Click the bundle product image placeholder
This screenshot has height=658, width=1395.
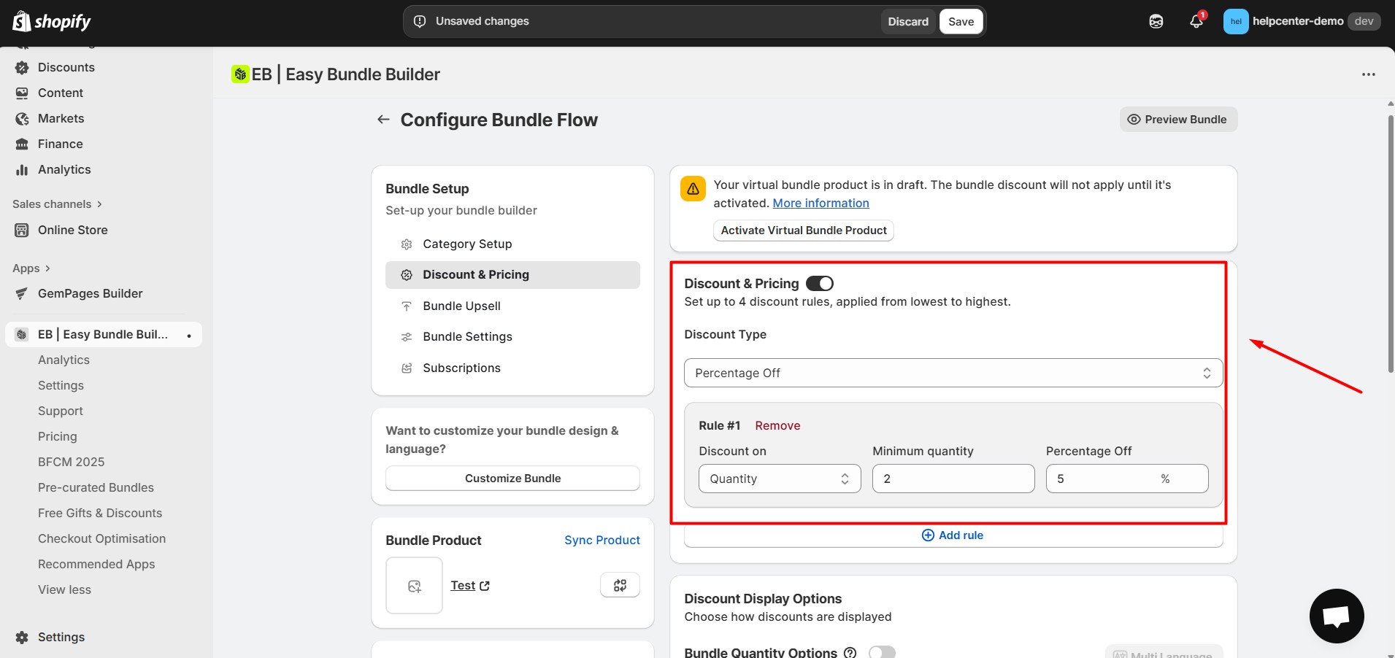click(x=414, y=585)
